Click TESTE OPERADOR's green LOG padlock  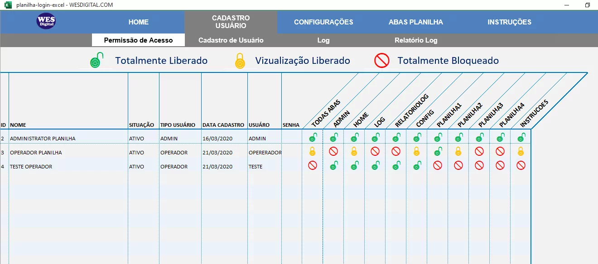[x=375, y=165]
